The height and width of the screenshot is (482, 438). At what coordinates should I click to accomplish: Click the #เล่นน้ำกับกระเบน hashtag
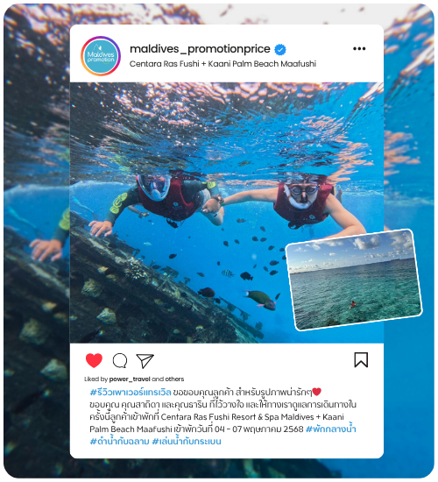(x=187, y=442)
